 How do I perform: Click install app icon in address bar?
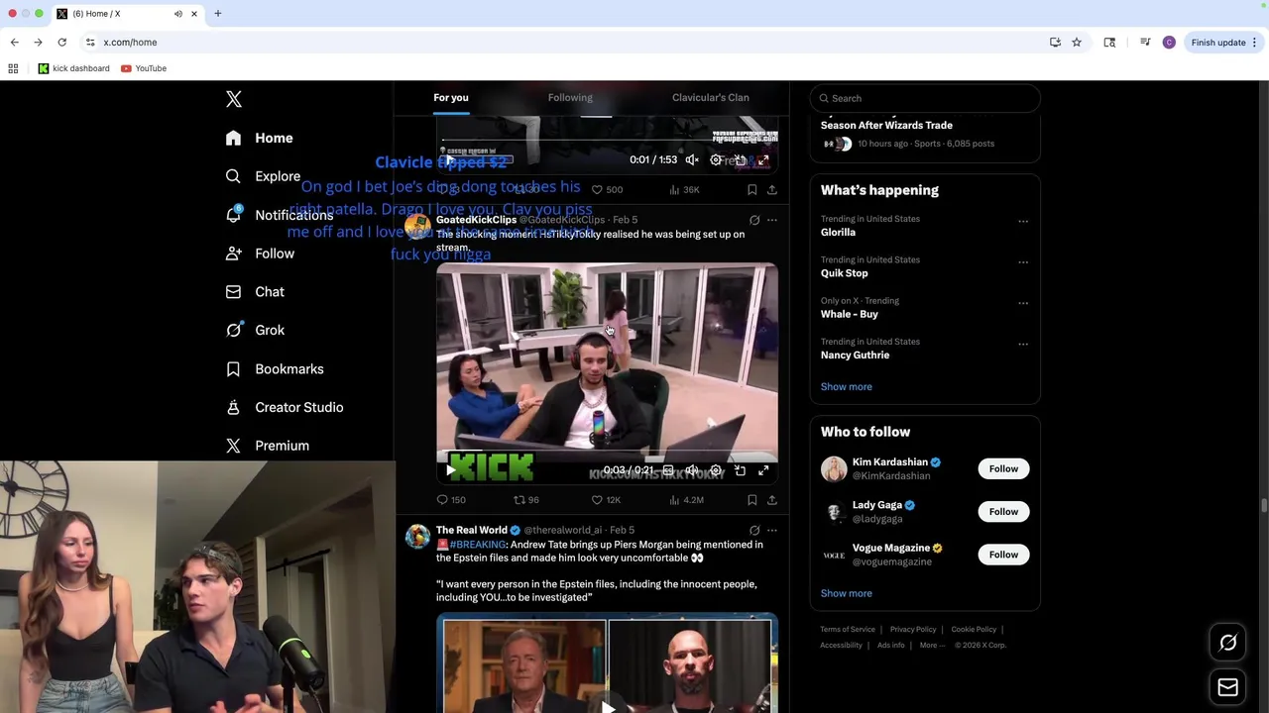click(x=1055, y=43)
